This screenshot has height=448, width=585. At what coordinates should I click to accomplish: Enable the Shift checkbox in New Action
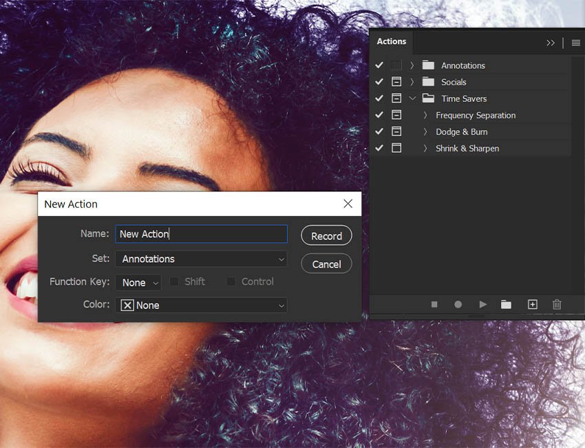coord(174,281)
